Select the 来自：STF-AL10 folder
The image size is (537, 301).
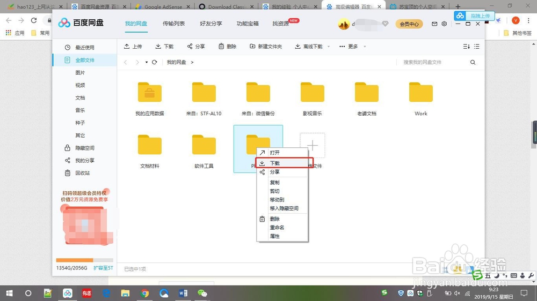(204, 99)
